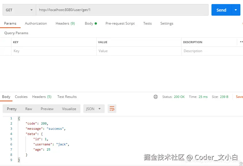Select the Visualize view
This screenshot has width=243, height=166.
(69, 109)
